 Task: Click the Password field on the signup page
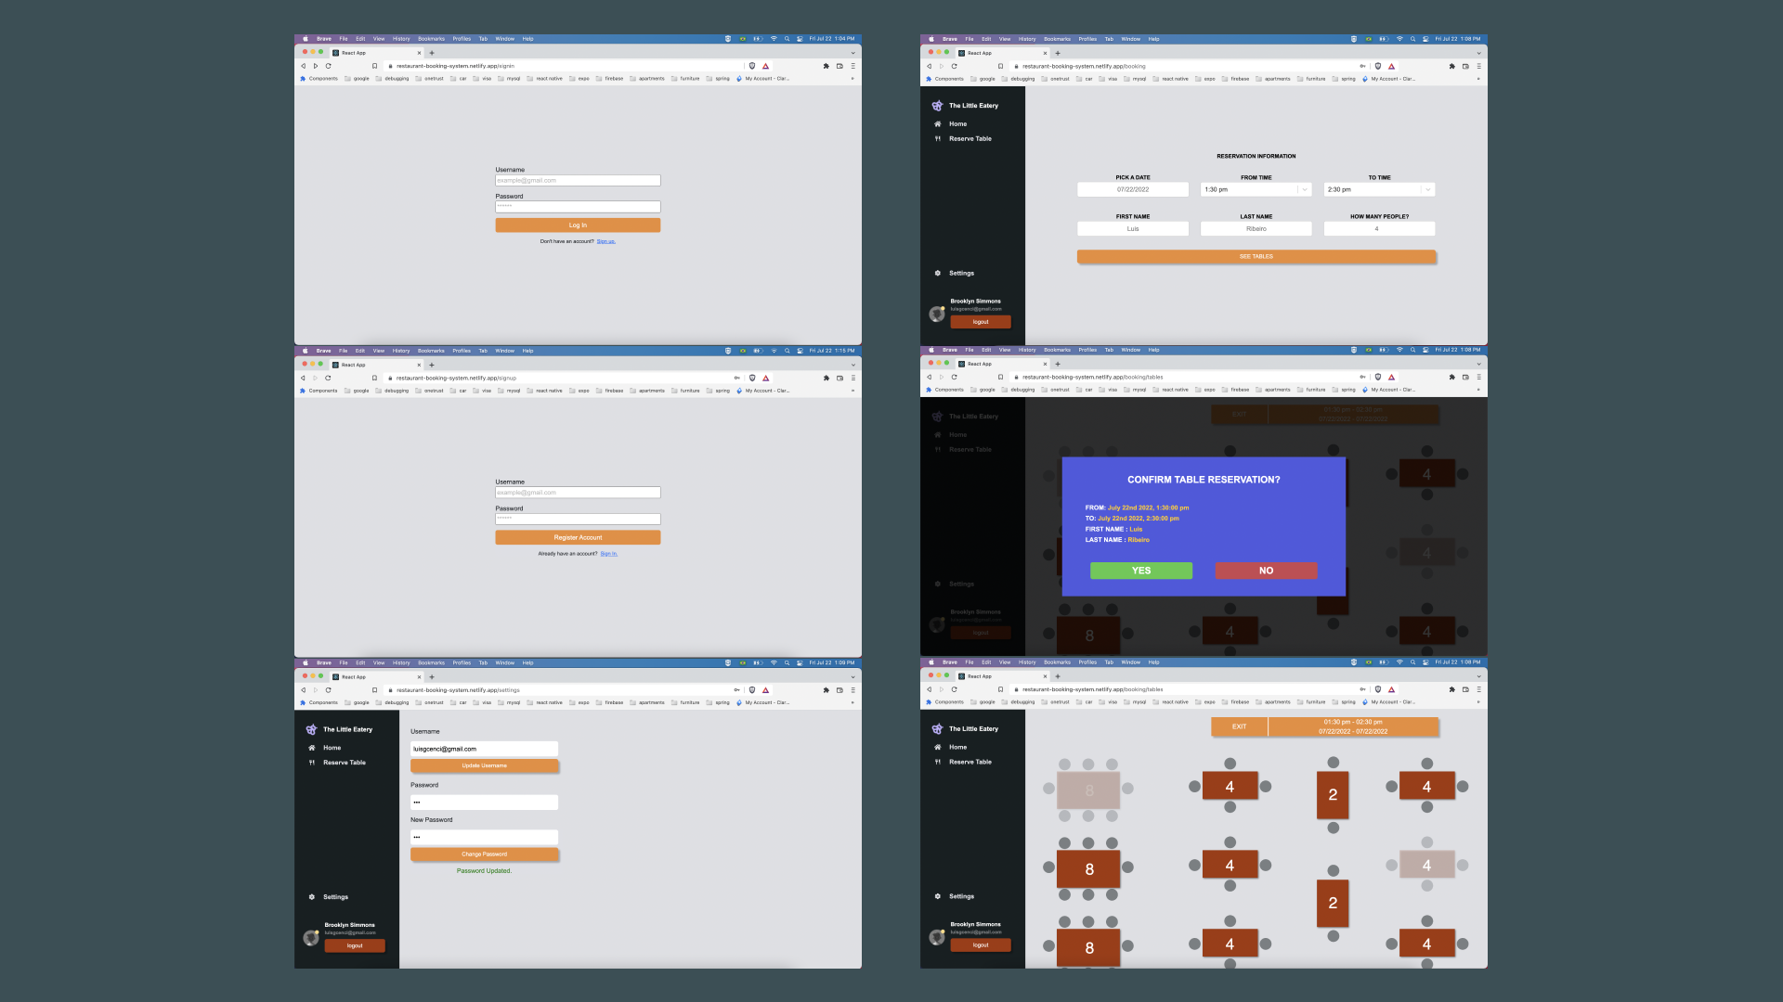tap(578, 520)
